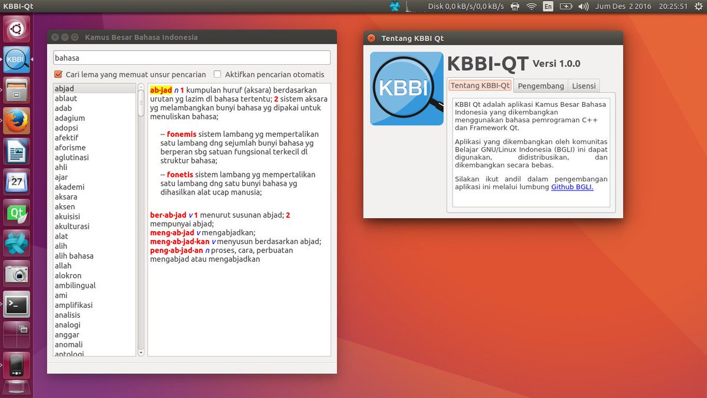
Task: Click the KBBI launcher icon
Action: point(16,60)
